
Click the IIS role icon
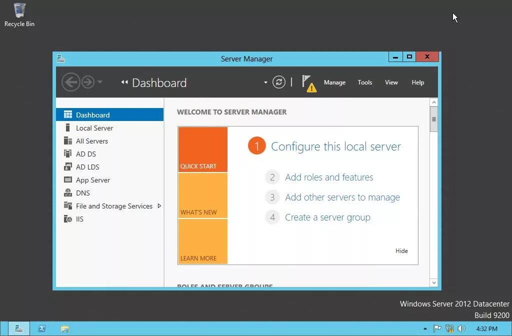point(68,219)
